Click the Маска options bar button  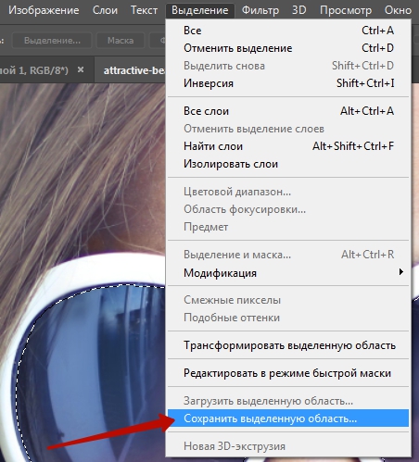click(121, 41)
